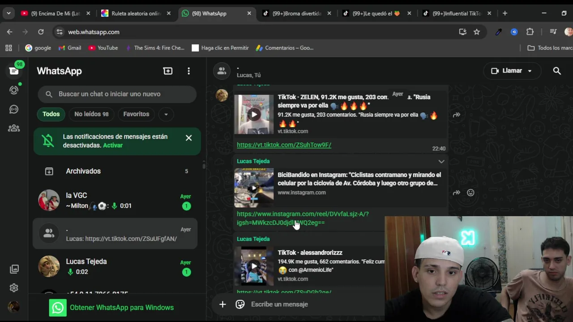Switch to the Ruleta aleatoria online tab
The height and width of the screenshot is (322, 573).
[136, 13]
